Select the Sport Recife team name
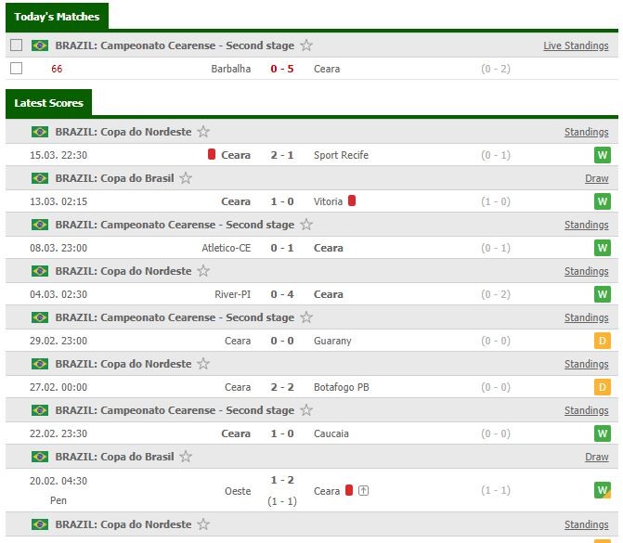 (341, 155)
